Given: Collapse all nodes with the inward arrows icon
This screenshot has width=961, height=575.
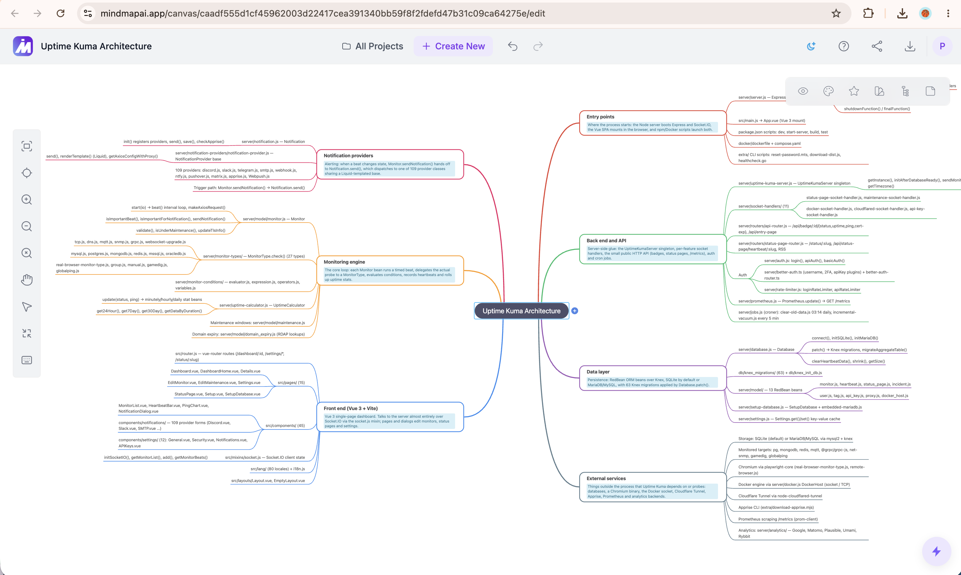Looking at the screenshot, I should pyautogui.click(x=27, y=334).
